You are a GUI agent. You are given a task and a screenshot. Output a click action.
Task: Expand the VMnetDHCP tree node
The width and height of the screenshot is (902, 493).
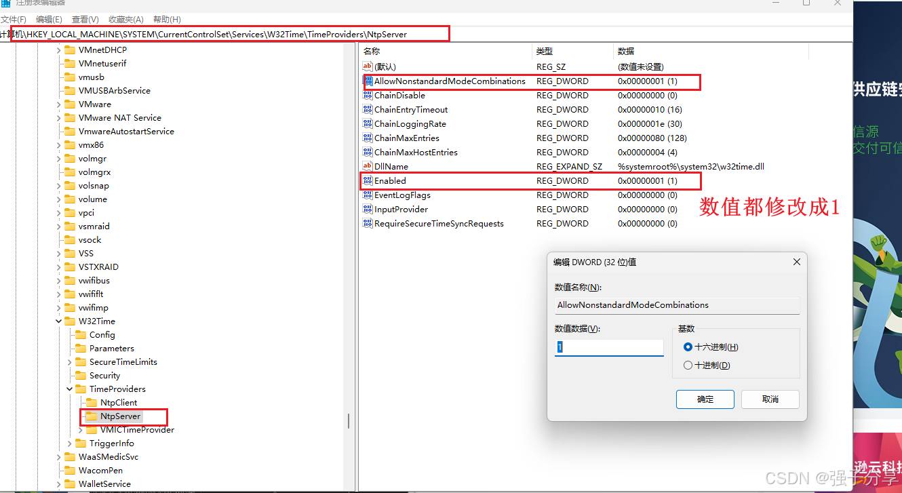click(x=59, y=50)
